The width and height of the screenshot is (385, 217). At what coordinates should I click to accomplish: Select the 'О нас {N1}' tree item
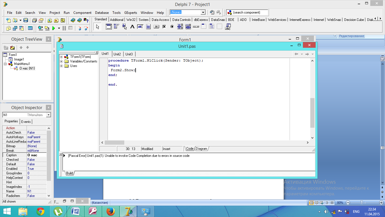tap(27, 68)
